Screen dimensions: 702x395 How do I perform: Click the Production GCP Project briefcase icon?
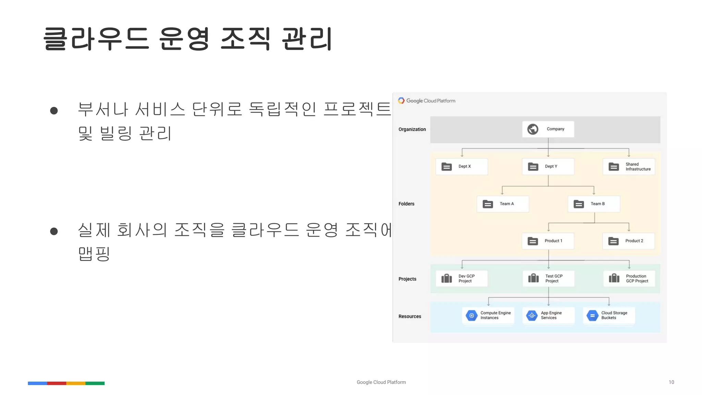(614, 278)
